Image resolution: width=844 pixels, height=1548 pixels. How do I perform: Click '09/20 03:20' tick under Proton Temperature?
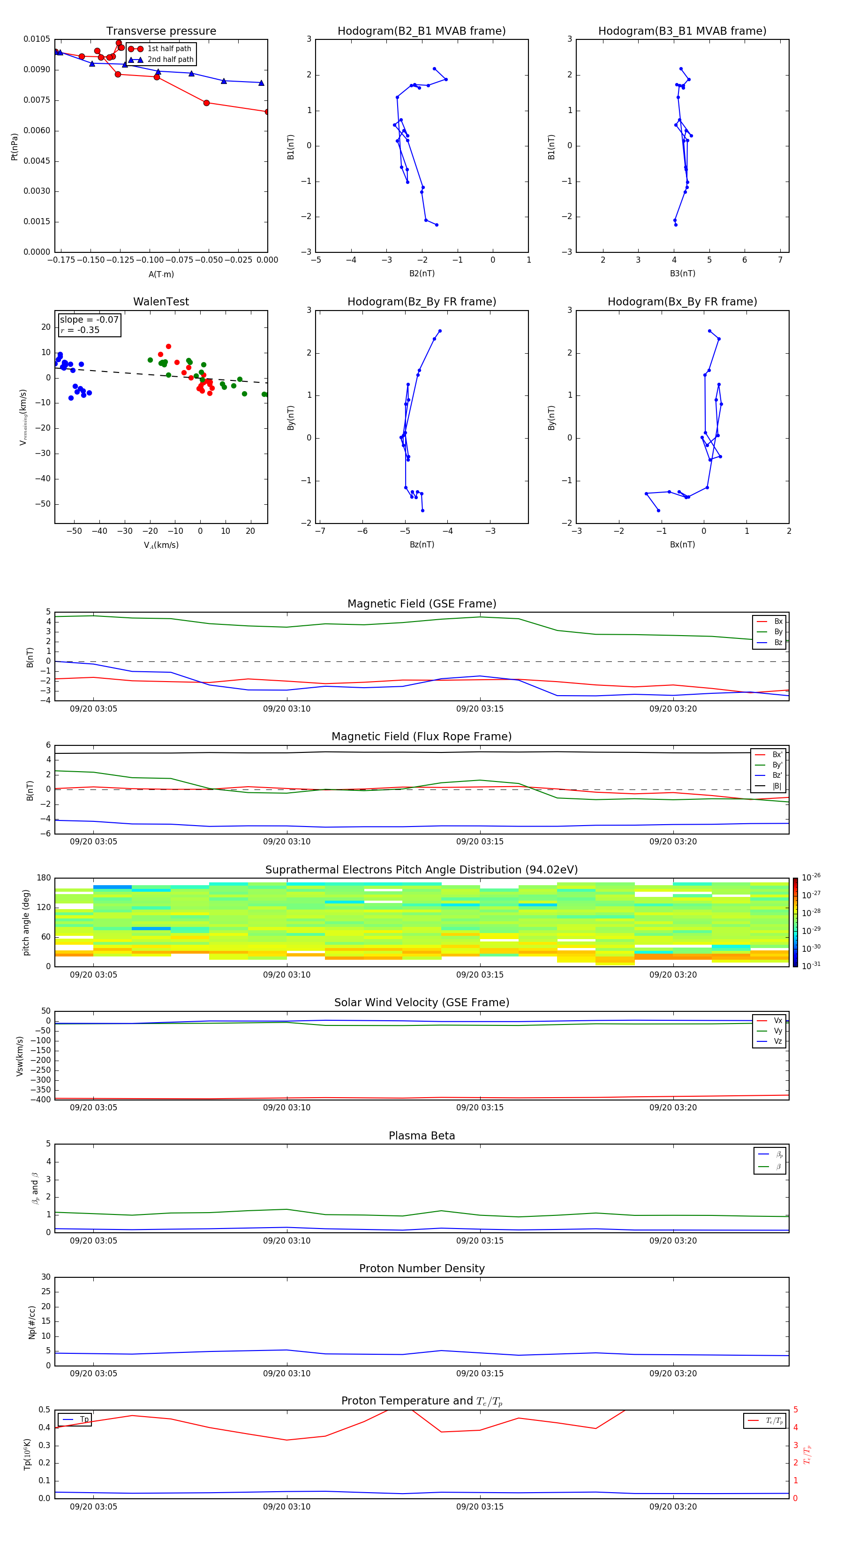[x=673, y=1507]
